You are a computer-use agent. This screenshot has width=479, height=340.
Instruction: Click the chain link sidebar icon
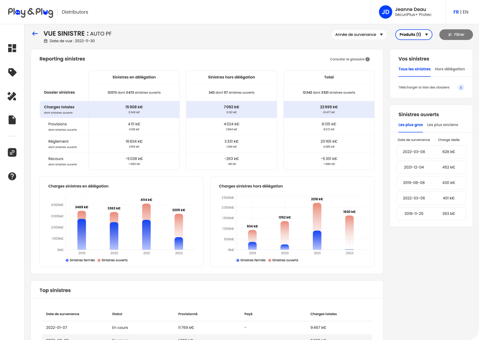tap(12, 152)
